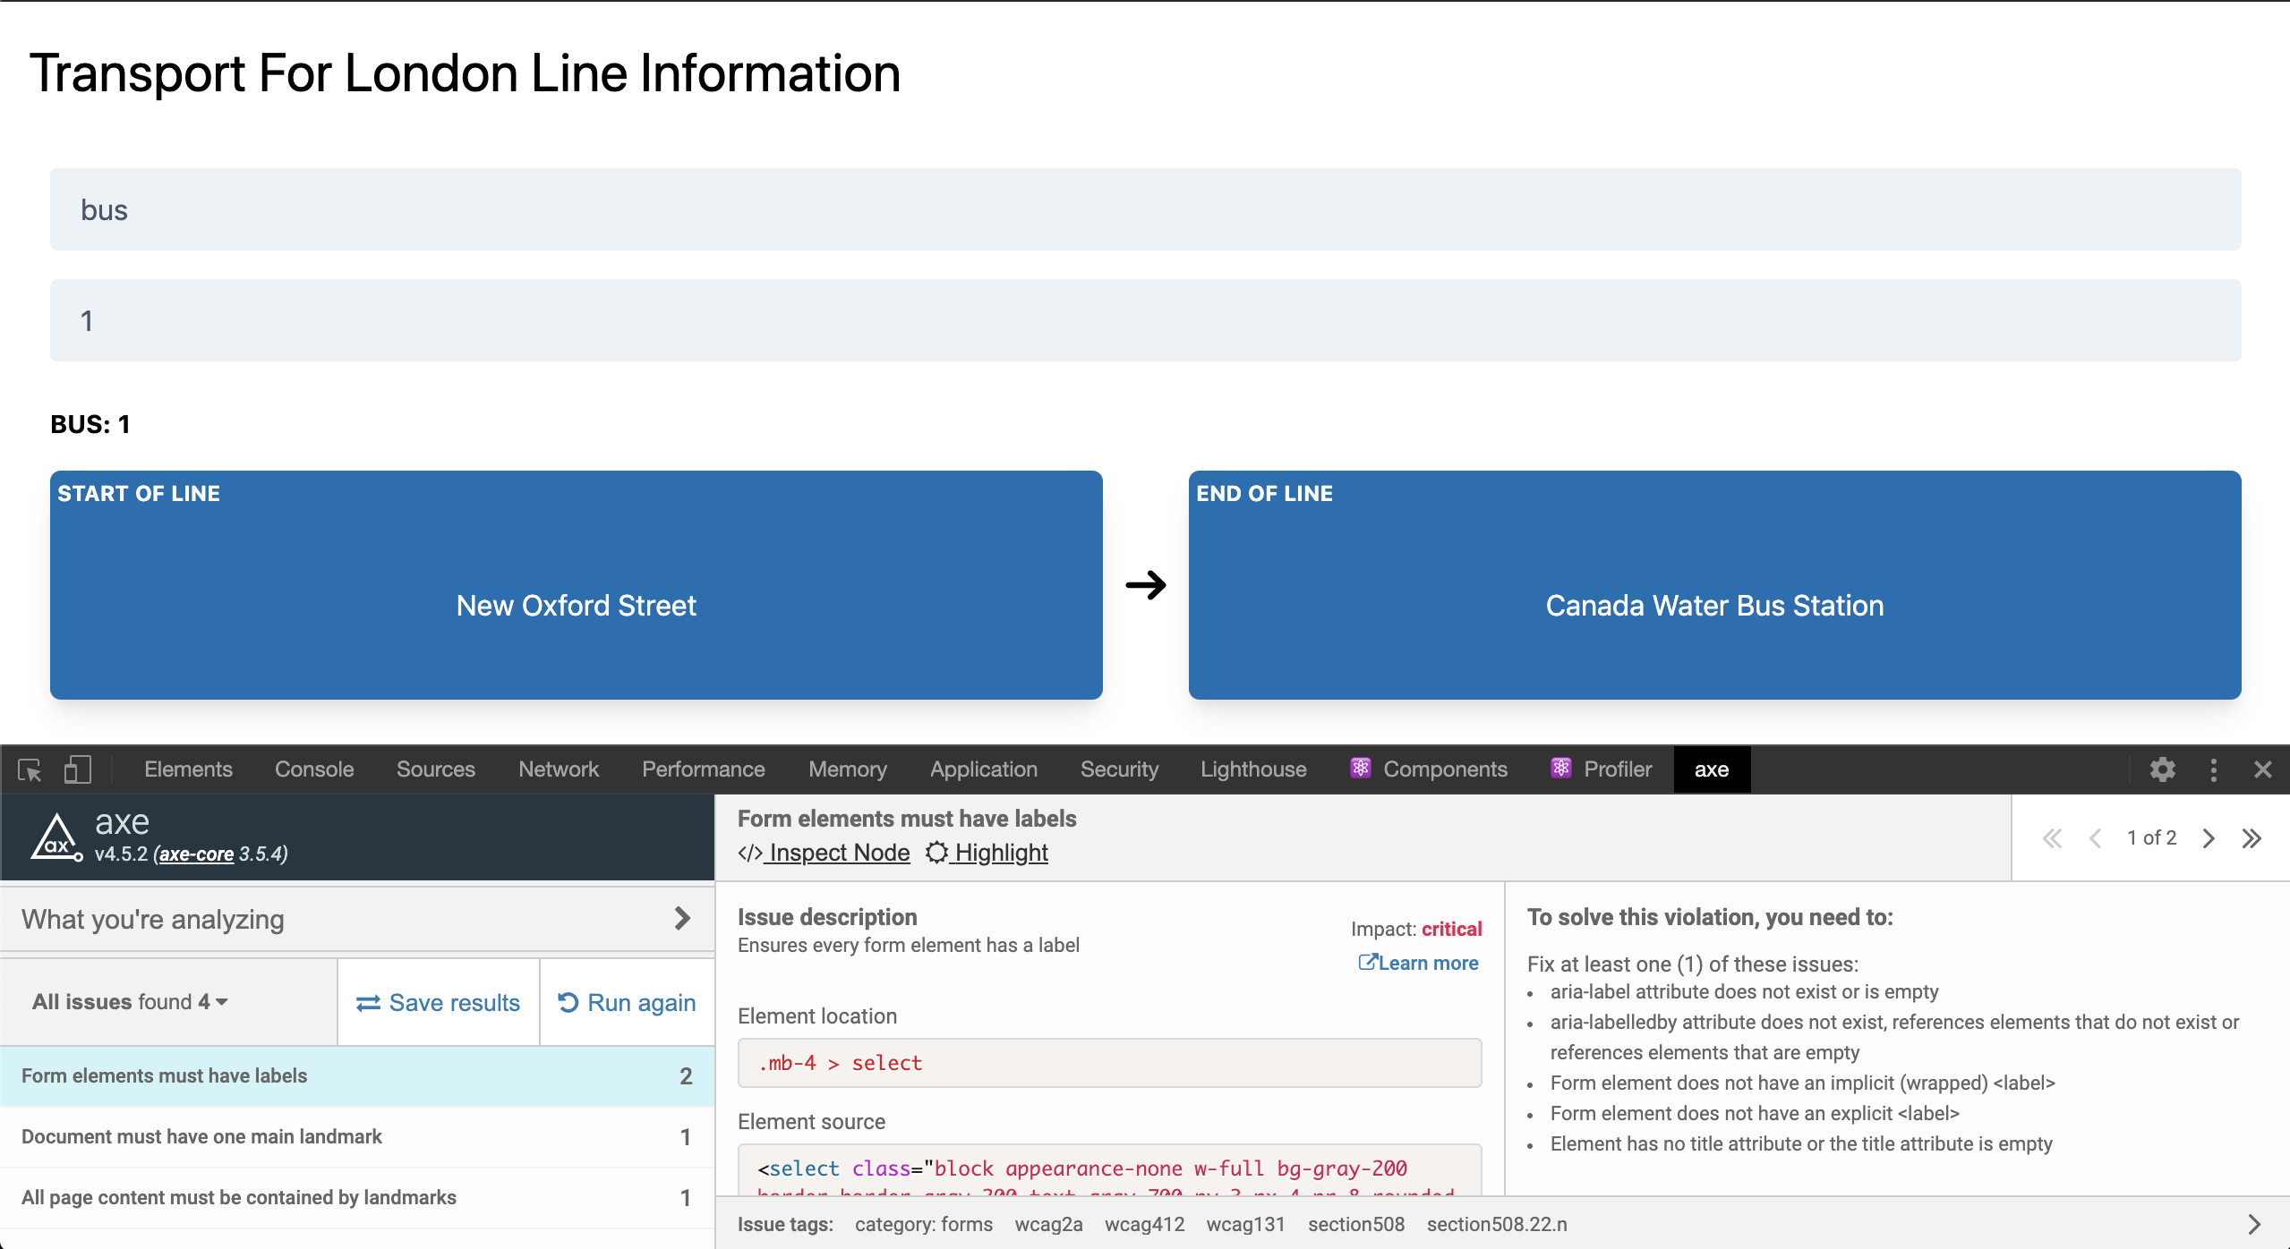Click Inspect Node link

825,853
